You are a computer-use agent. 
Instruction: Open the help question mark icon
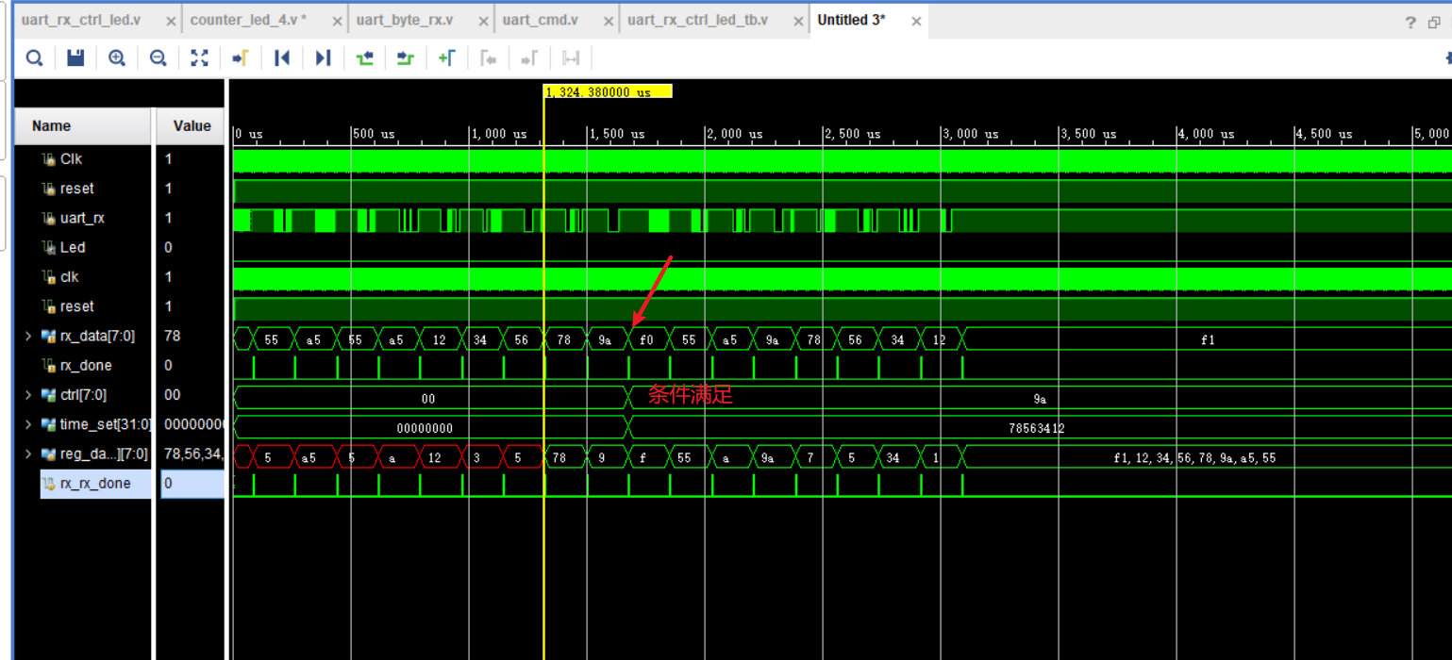tap(1410, 23)
